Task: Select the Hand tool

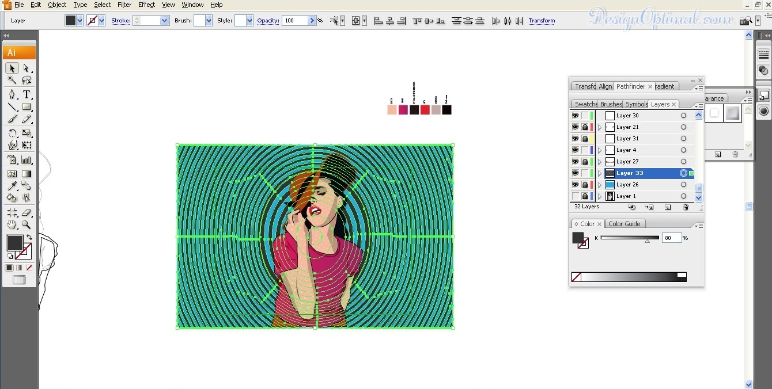Action: (12, 224)
